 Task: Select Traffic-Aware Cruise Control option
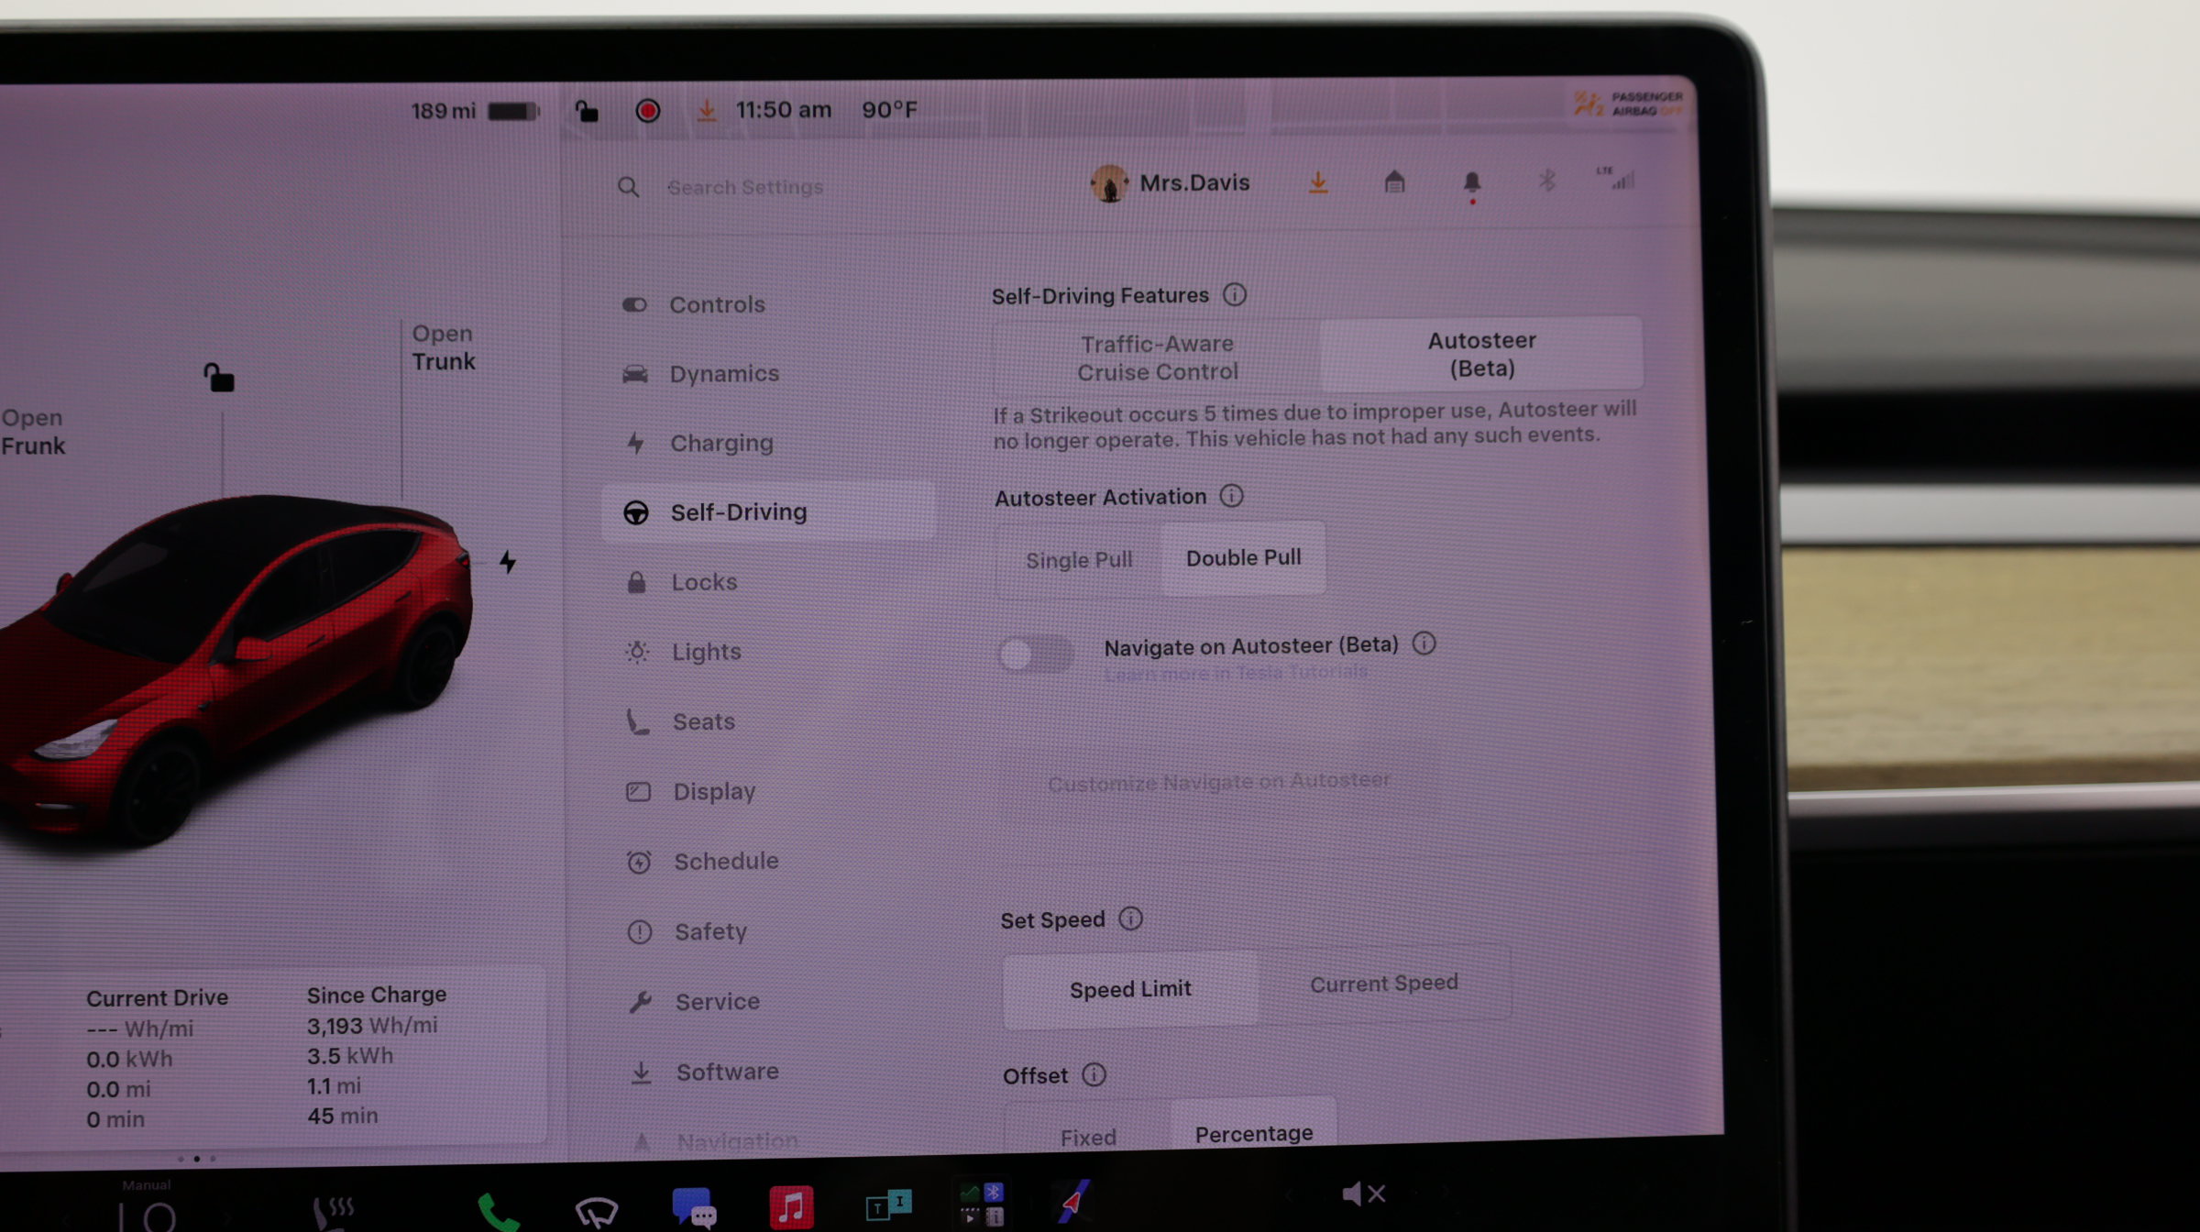pyautogui.click(x=1157, y=357)
